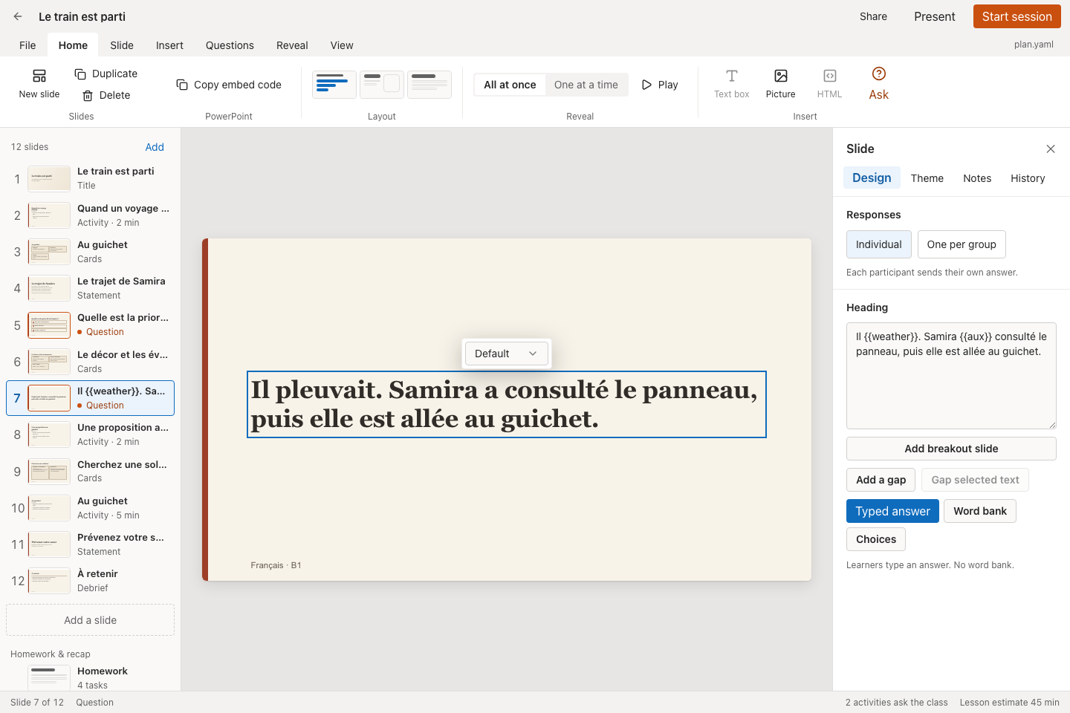Select slide 1 Le train est parti
This screenshot has width=1070, height=713.
90,178
